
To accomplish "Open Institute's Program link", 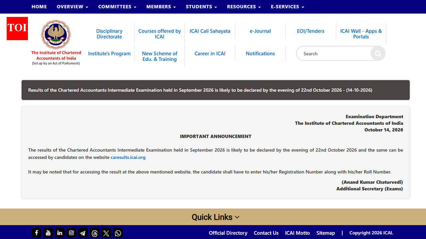I will (x=109, y=53).
